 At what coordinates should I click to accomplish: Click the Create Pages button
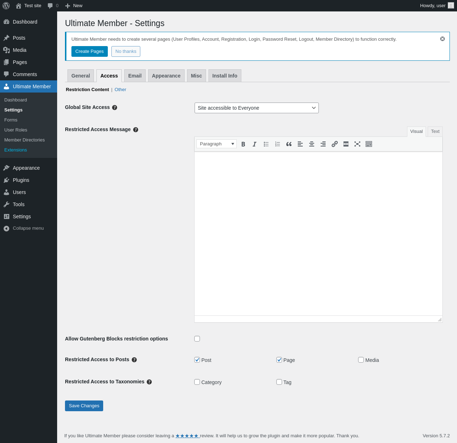90,51
